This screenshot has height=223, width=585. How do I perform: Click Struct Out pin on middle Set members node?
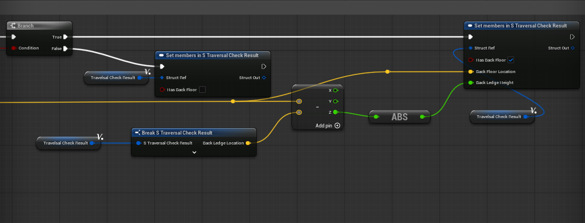(x=264, y=77)
